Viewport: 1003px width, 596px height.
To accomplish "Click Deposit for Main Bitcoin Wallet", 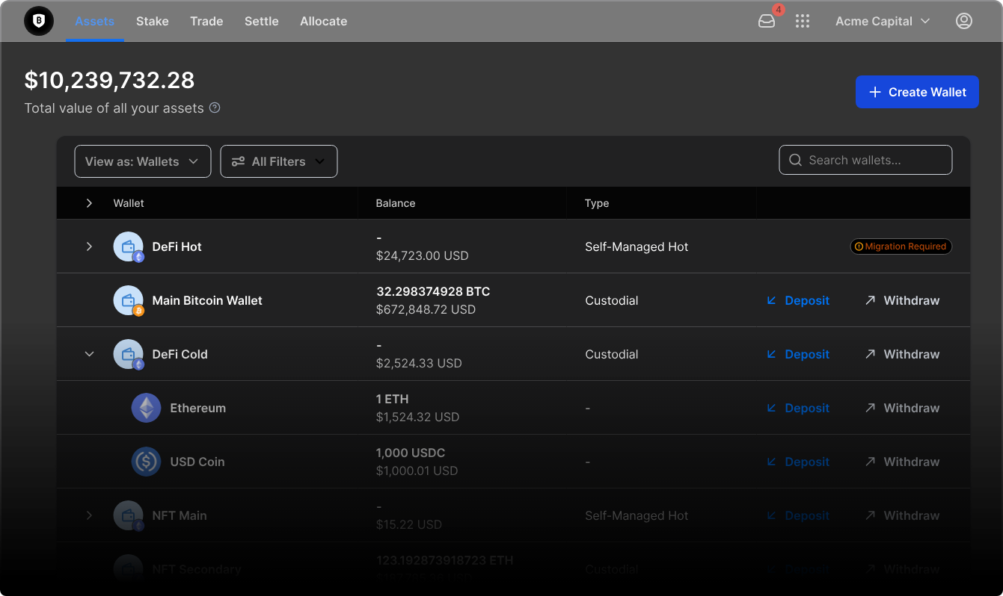I will tap(798, 300).
